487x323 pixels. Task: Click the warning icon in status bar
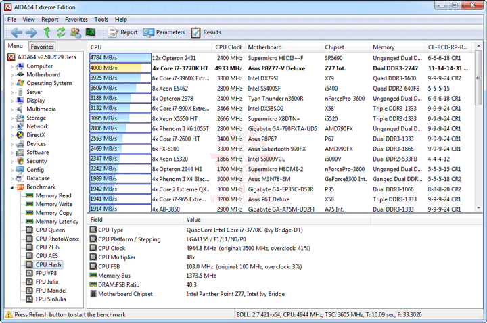coord(9,314)
